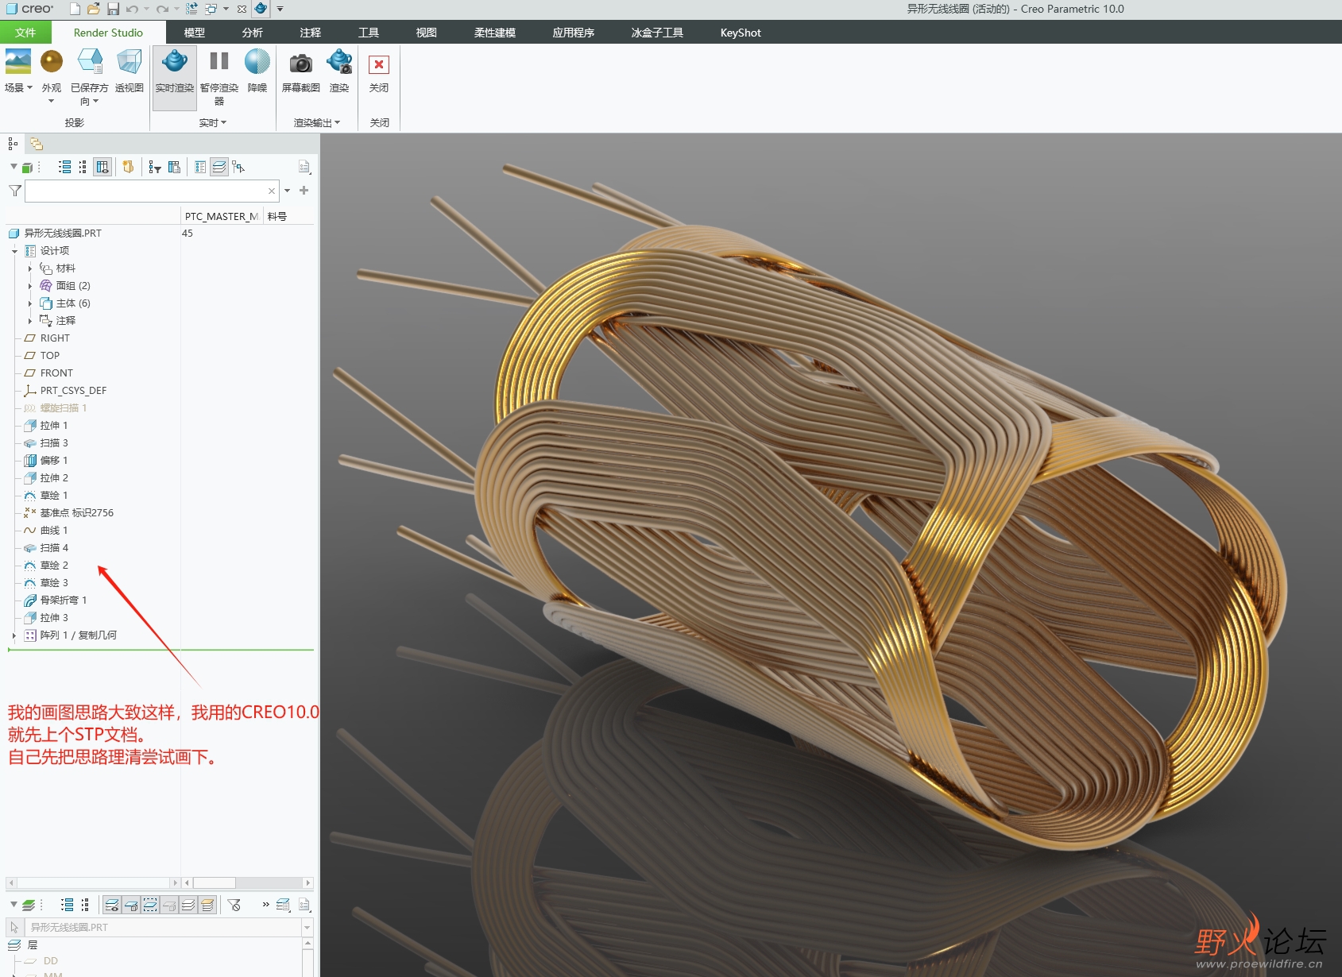Expand 阵列 1 / 复制几何 pattern node
This screenshot has width=1342, height=977.
14,635
